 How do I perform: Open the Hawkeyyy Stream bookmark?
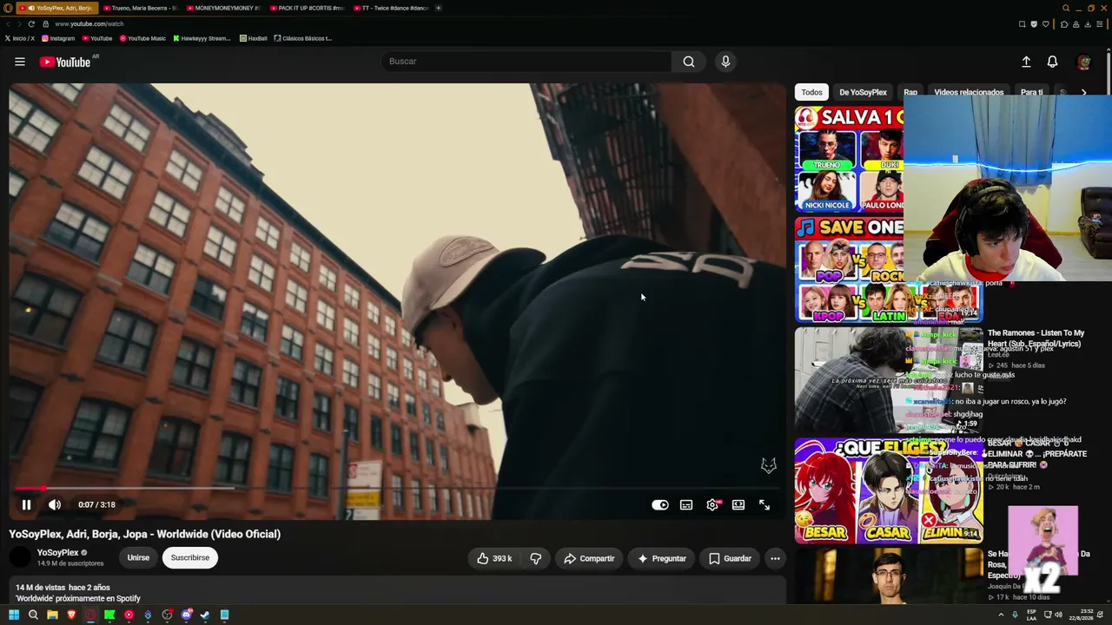(202, 38)
